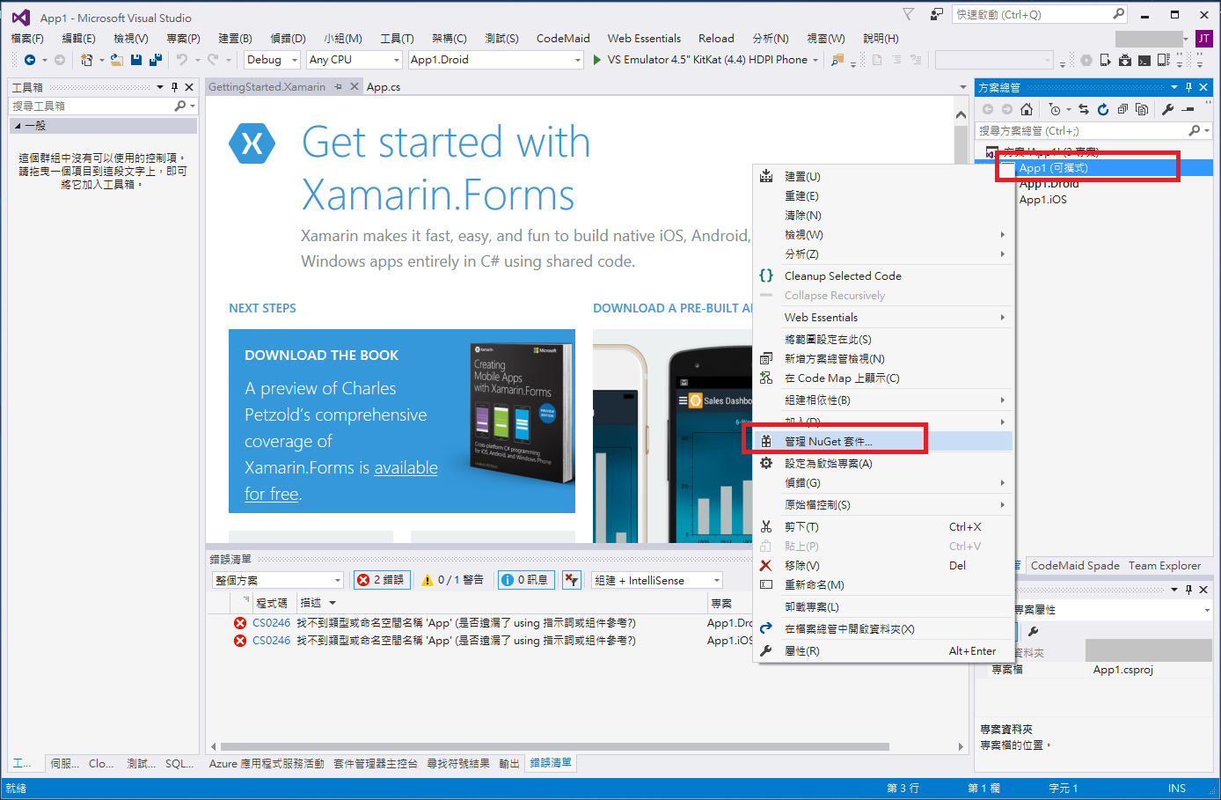The image size is (1221, 800).
Task: Open the Azure App Service Activity tab at the bottom
Action: click(267, 764)
